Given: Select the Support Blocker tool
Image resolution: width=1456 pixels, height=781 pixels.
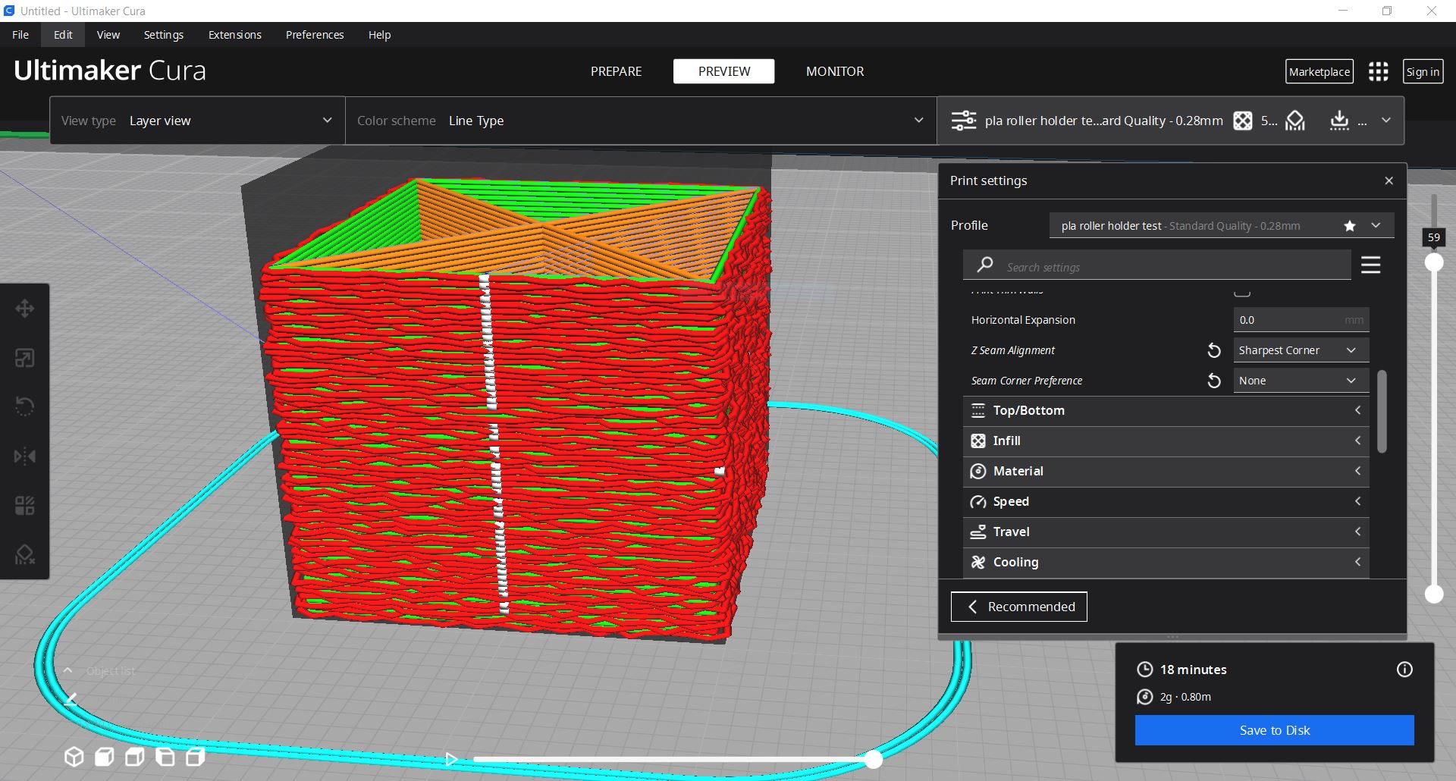Looking at the screenshot, I should pos(24,555).
